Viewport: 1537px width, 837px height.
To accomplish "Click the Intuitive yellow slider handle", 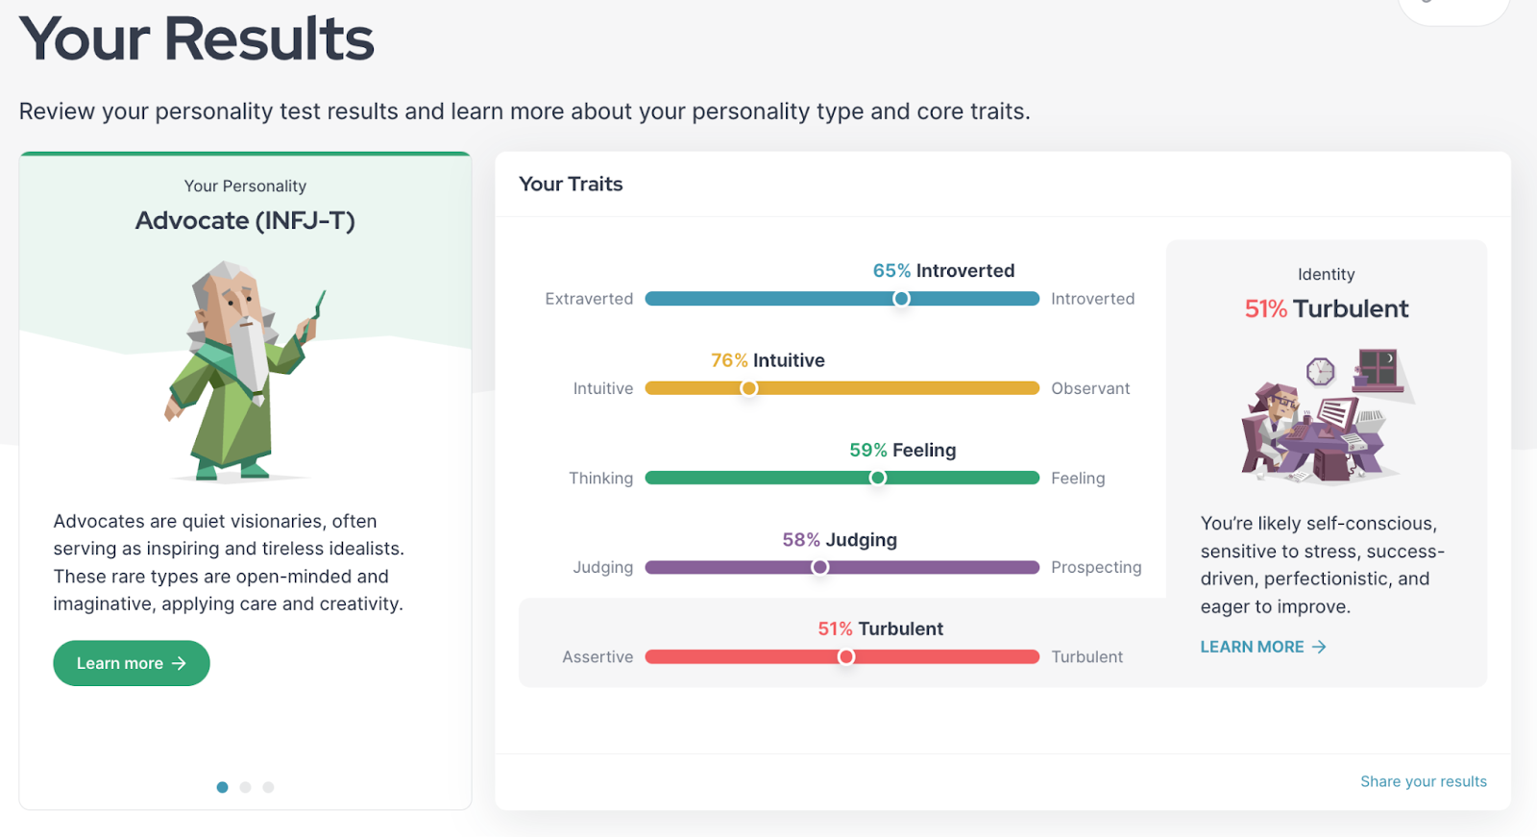I will [x=749, y=388].
